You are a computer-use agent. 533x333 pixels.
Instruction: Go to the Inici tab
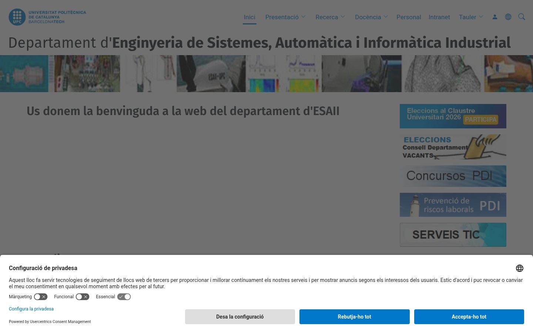click(249, 17)
